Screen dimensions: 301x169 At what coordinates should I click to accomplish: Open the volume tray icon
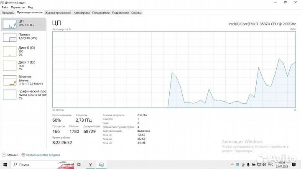point(264,164)
